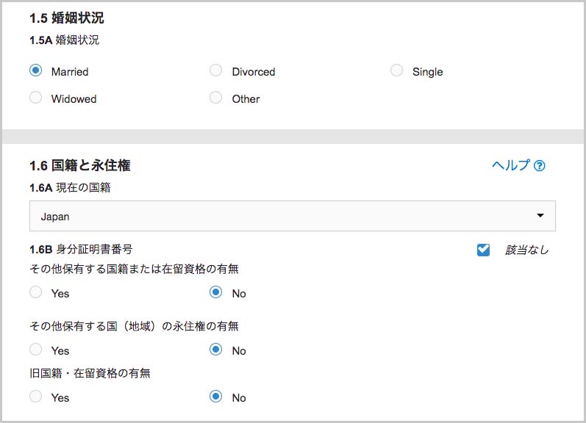
Task: Click the 1.5 婚姻状況 section heading
Action: (x=67, y=18)
